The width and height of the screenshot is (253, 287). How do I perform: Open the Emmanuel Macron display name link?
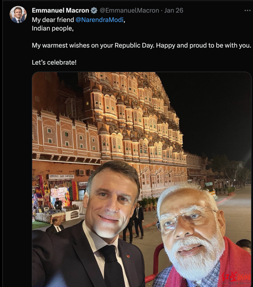pos(60,10)
